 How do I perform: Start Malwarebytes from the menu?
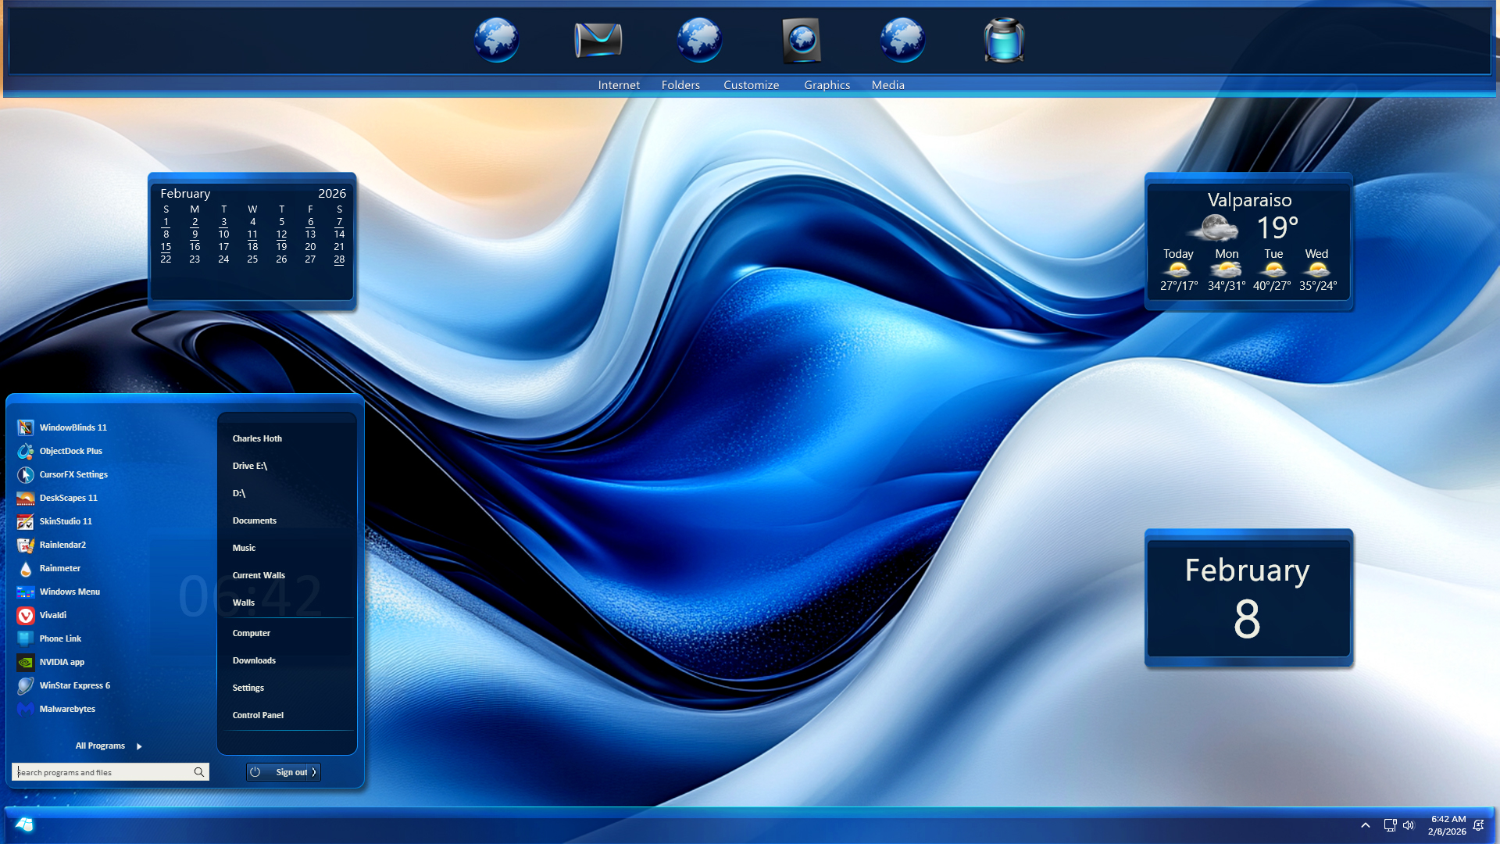(x=67, y=709)
